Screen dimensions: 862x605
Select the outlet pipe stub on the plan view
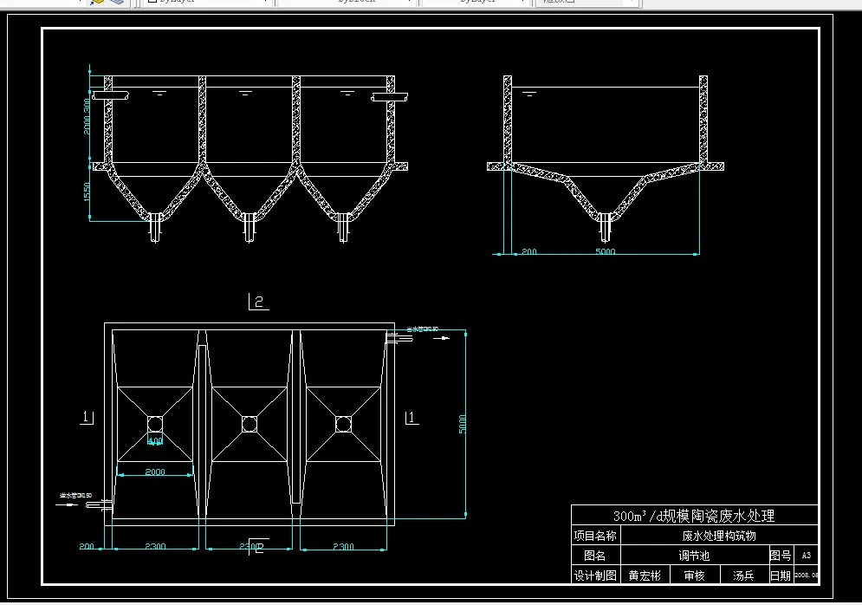[399, 338]
